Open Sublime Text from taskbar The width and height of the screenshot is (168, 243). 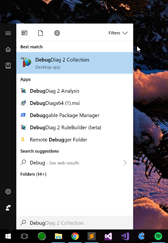(92, 236)
